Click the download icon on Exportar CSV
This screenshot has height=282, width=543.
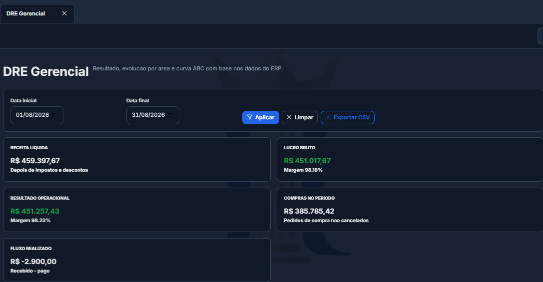[x=328, y=117]
